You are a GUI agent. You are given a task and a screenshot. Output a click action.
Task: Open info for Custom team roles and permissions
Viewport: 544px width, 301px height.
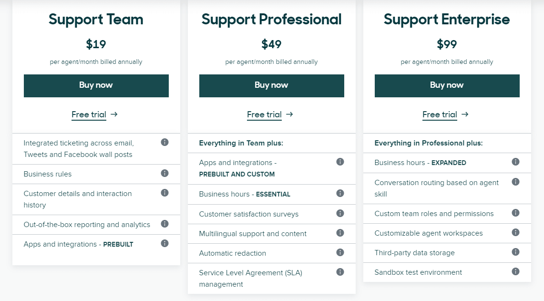(x=515, y=213)
